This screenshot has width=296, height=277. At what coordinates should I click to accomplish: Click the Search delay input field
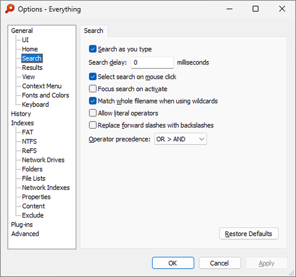pos(152,62)
